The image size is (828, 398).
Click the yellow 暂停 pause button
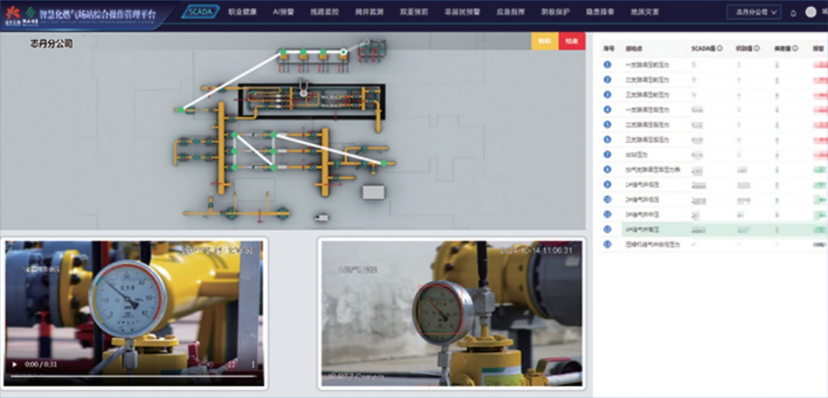545,41
